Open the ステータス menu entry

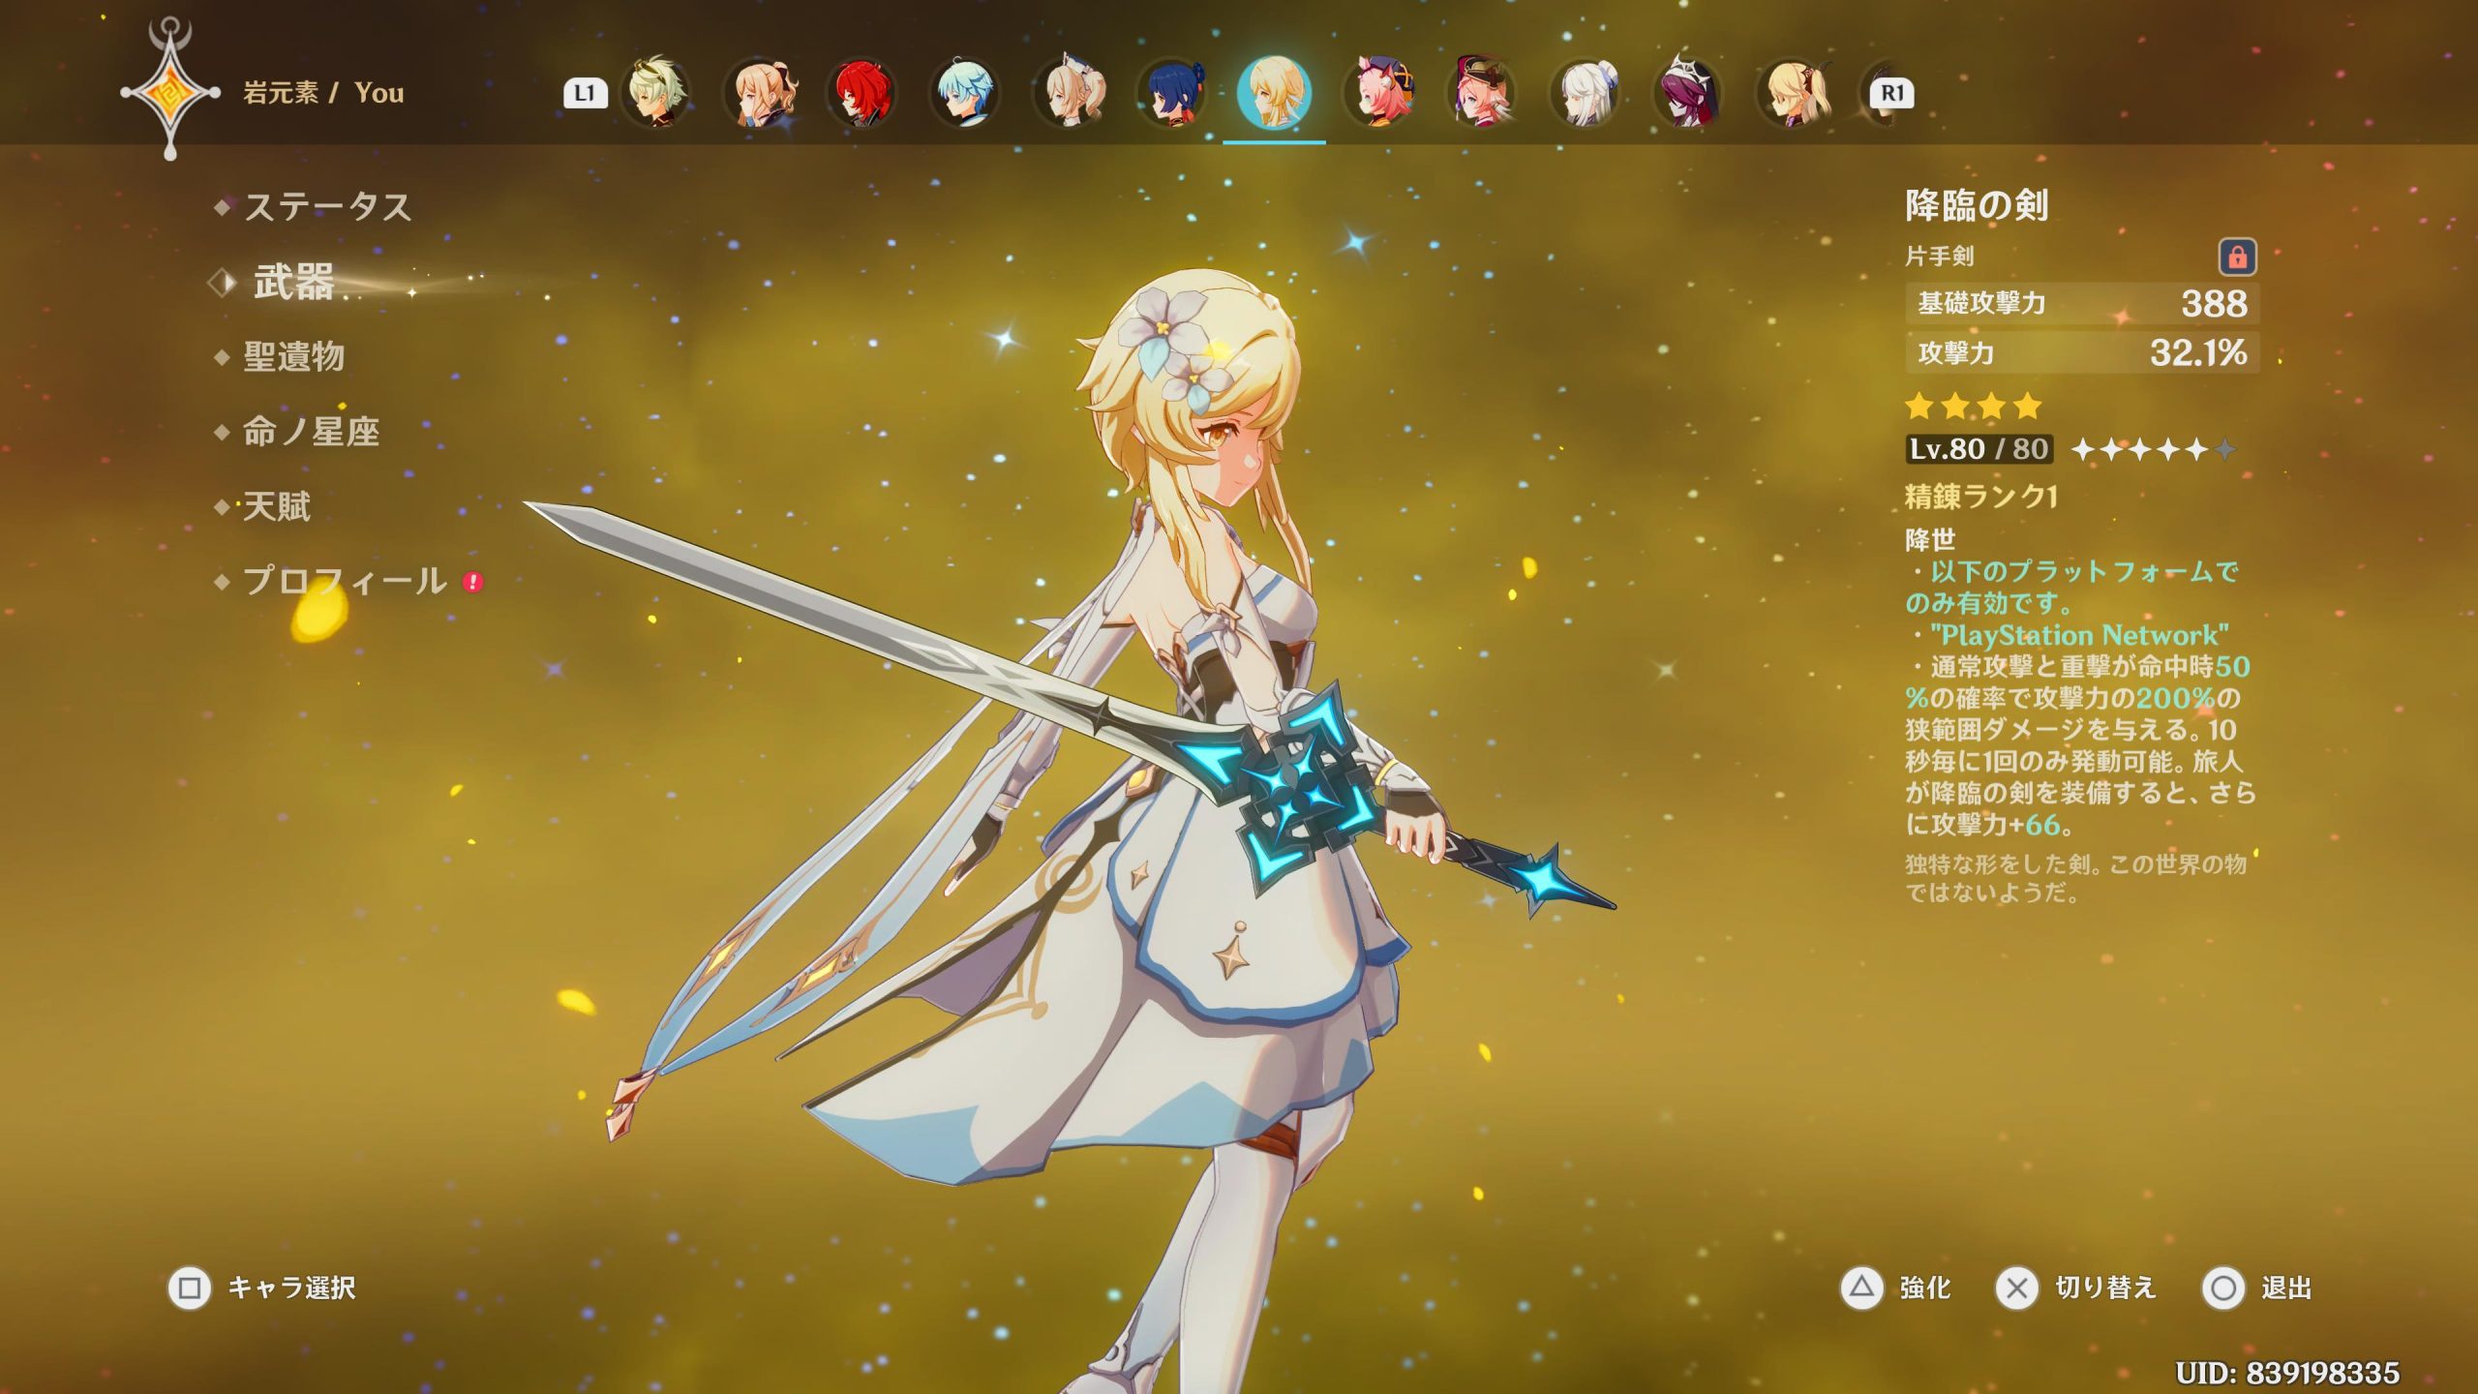[326, 206]
